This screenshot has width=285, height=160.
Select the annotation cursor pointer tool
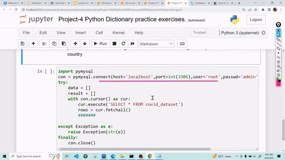278,35
